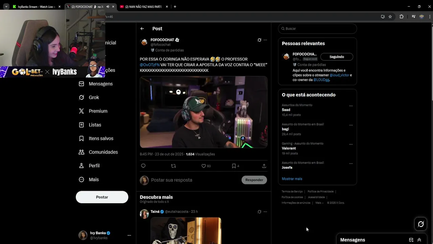Open options for Saad trend
This screenshot has width=433, height=244.
[x=351, y=106]
